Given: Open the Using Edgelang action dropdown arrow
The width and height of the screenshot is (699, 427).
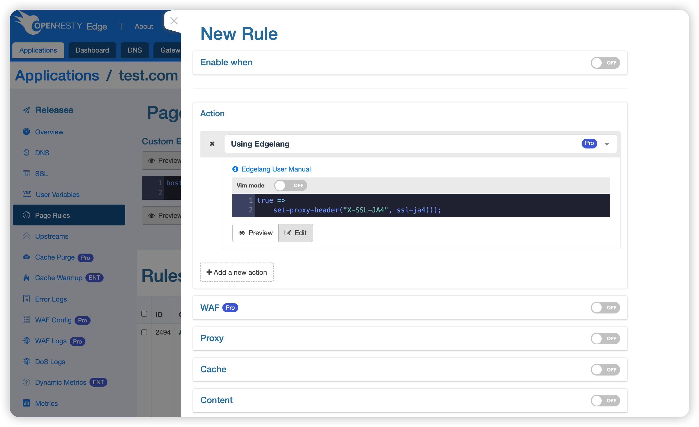Looking at the screenshot, I should click(607, 144).
